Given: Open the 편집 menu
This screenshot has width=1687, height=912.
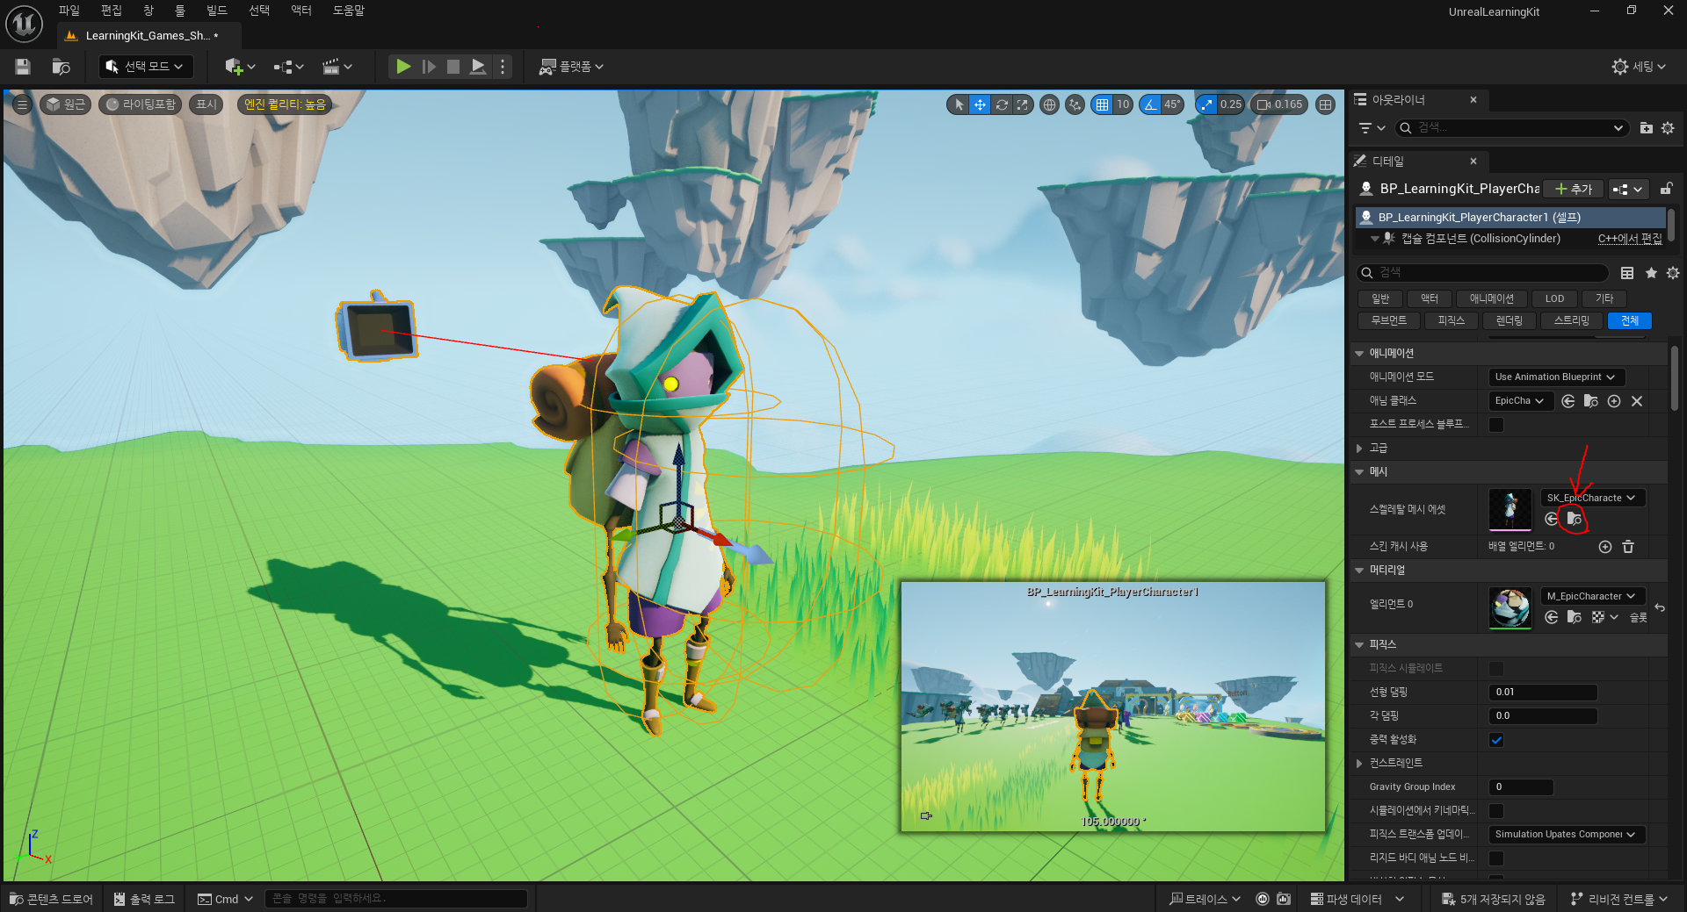Looking at the screenshot, I should (x=112, y=11).
